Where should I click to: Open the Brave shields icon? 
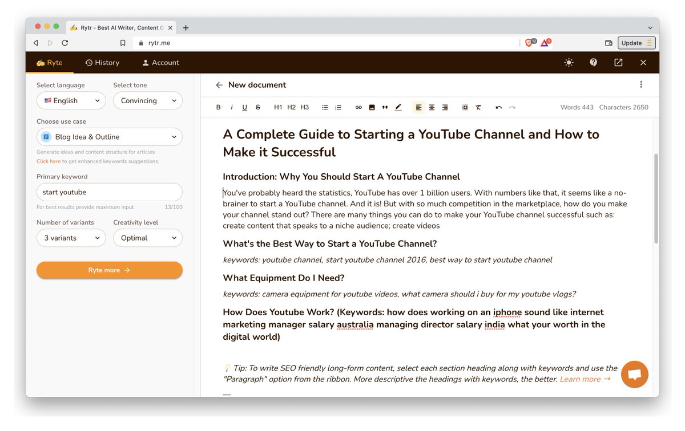(x=530, y=42)
